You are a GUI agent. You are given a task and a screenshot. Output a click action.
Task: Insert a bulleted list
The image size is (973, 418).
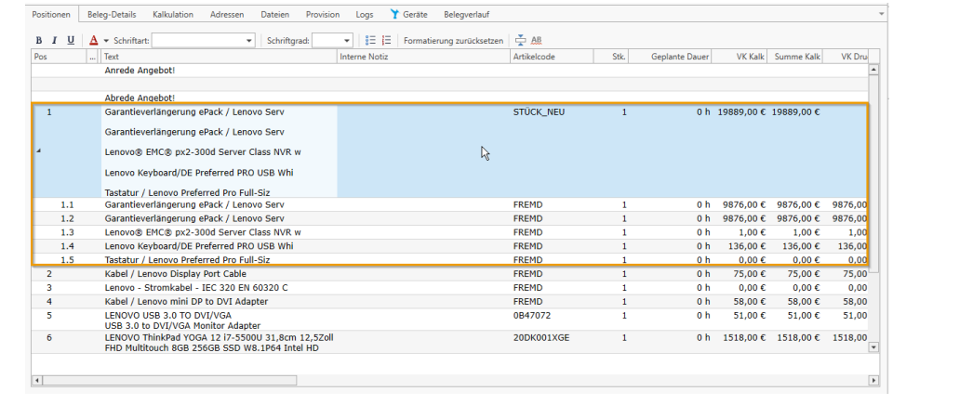[x=370, y=41]
